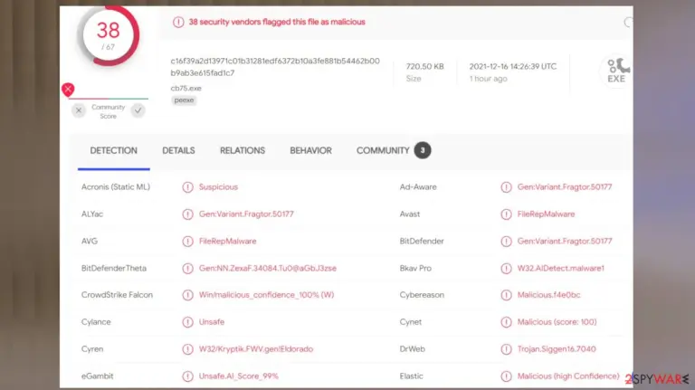The height and width of the screenshot is (390, 695).
Task: Click the cb75.exe file name
Action: click(x=186, y=88)
